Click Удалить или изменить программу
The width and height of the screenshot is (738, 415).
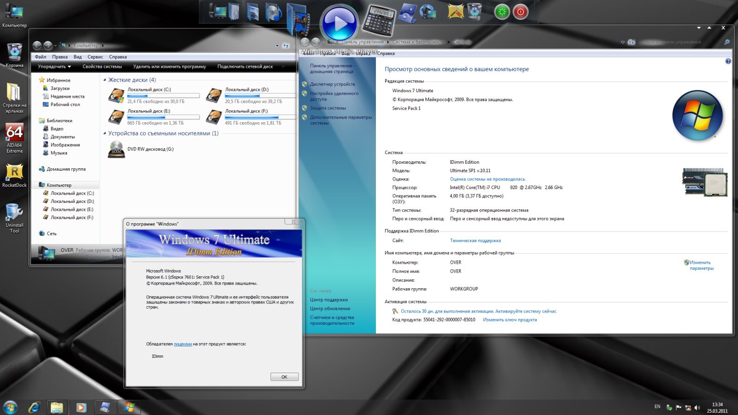pyautogui.click(x=170, y=66)
